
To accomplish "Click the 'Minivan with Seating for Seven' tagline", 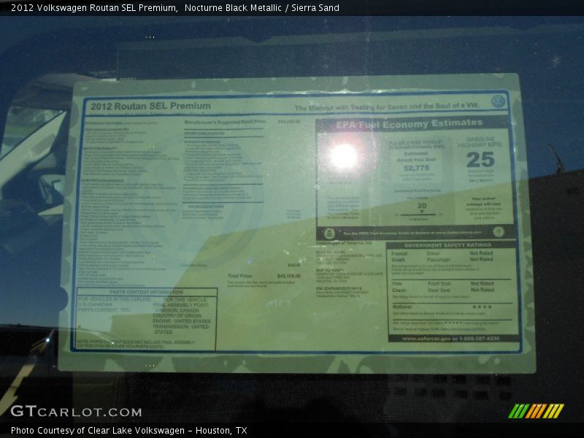I will point(387,107).
